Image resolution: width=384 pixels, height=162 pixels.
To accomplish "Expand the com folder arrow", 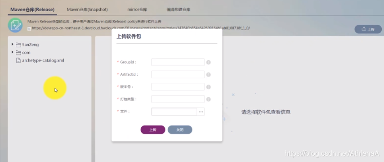I will point(13,52).
